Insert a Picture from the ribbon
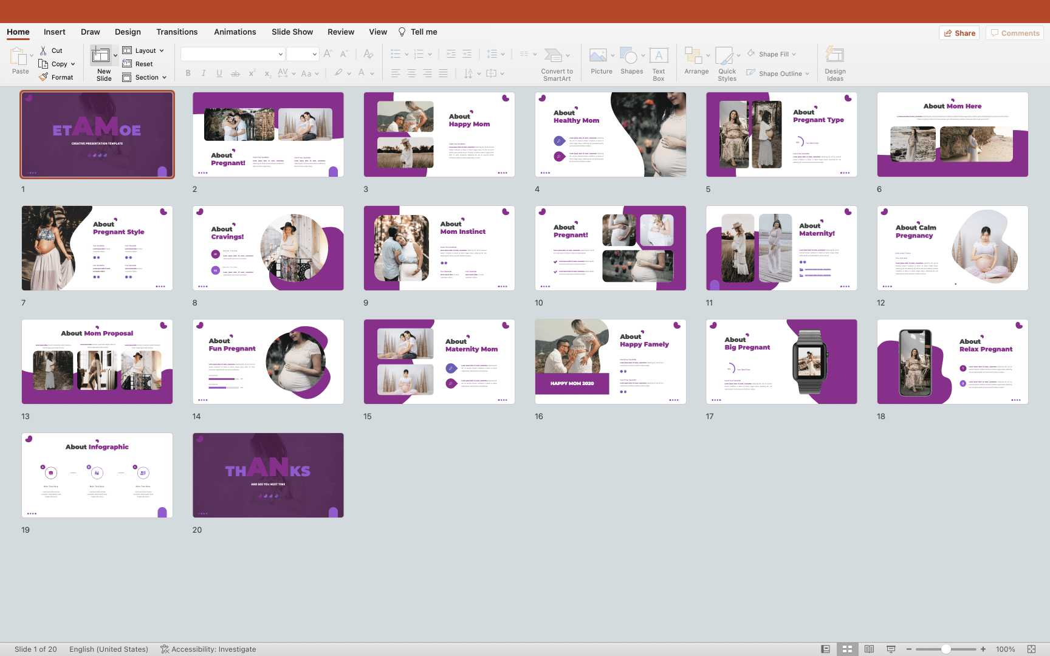Screen dimensions: 1050x656 click(598, 56)
